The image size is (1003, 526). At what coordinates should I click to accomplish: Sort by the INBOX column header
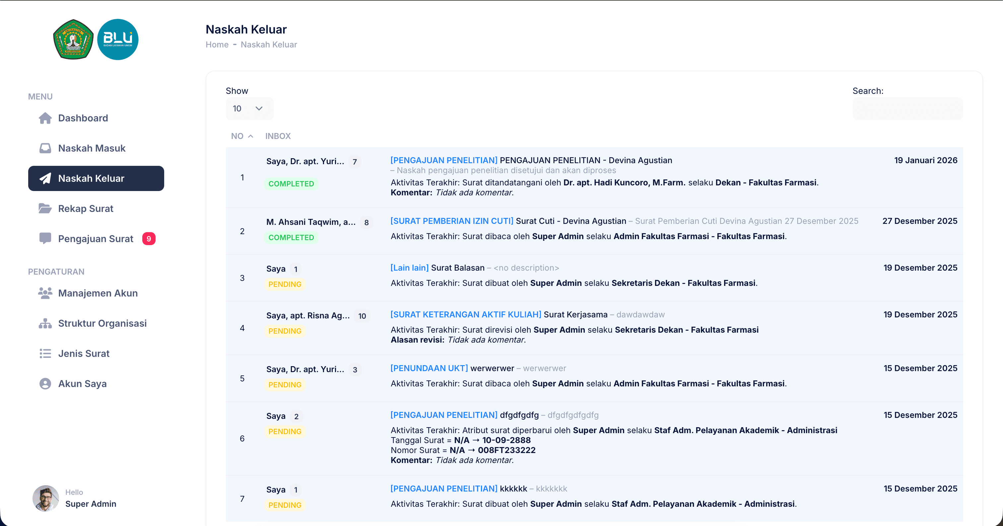pyautogui.click(x=278, y=136)
